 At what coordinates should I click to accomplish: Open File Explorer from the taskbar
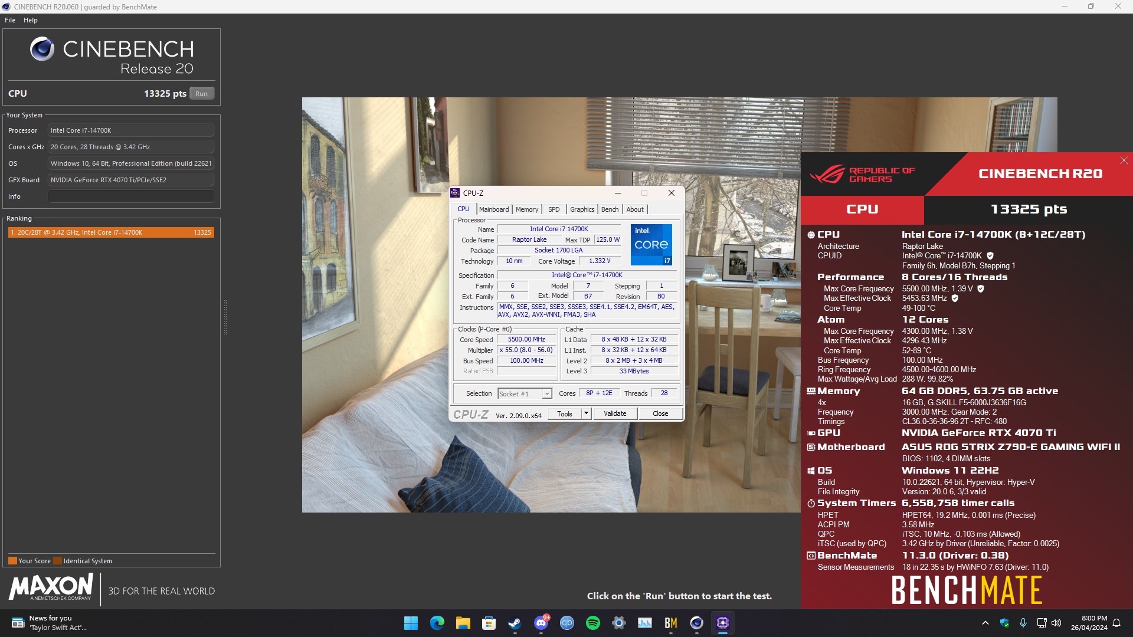[463, 623]
